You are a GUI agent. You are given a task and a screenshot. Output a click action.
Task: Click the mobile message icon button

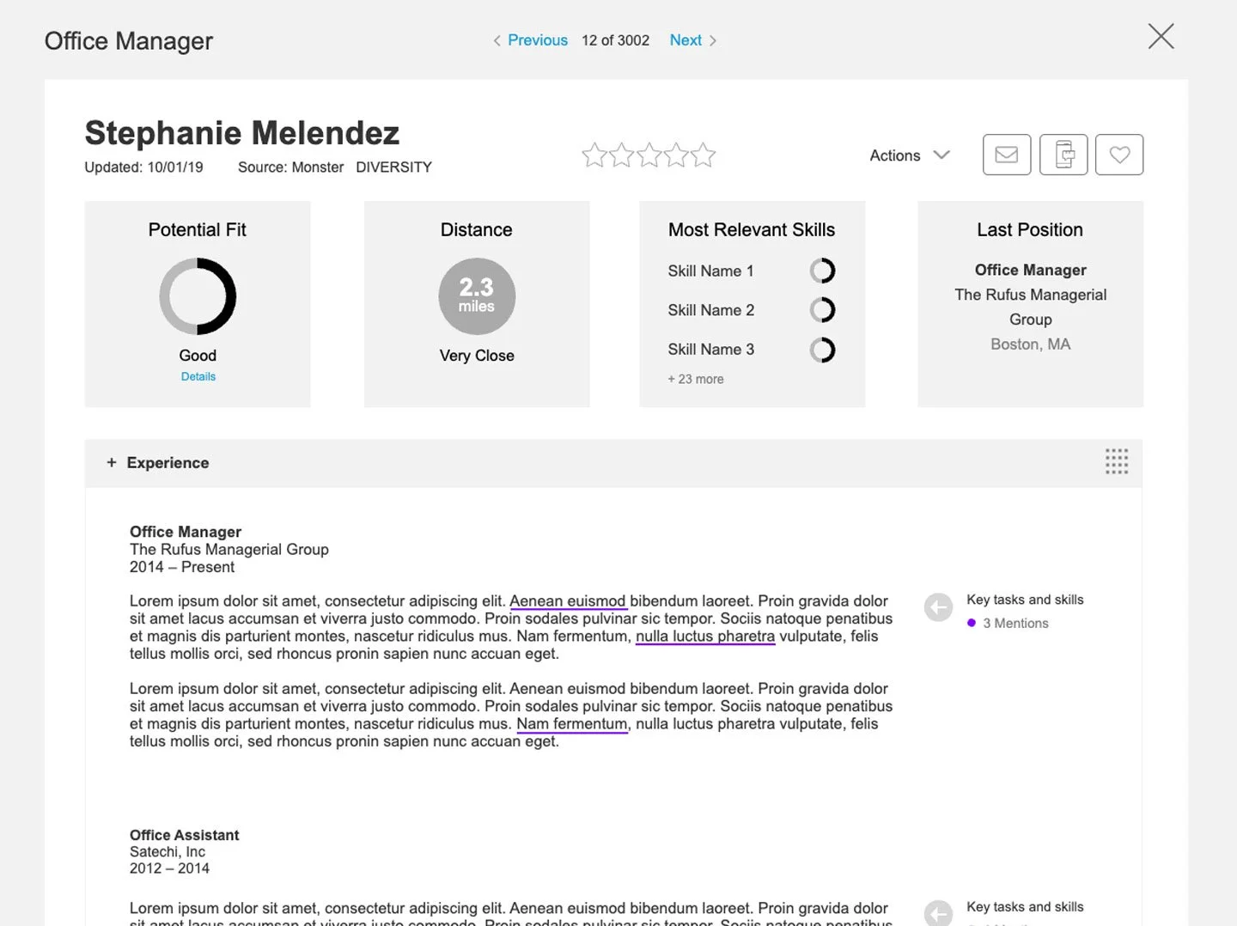(x=1063, y=155)
